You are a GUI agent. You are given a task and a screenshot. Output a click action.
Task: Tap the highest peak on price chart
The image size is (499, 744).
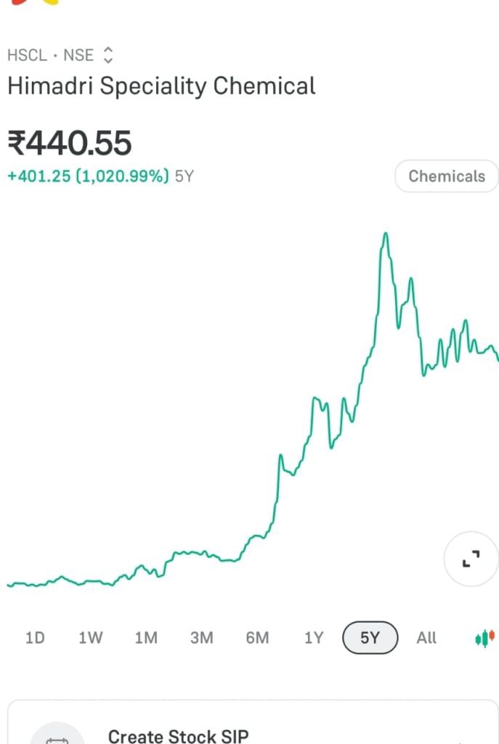(386, 234)
